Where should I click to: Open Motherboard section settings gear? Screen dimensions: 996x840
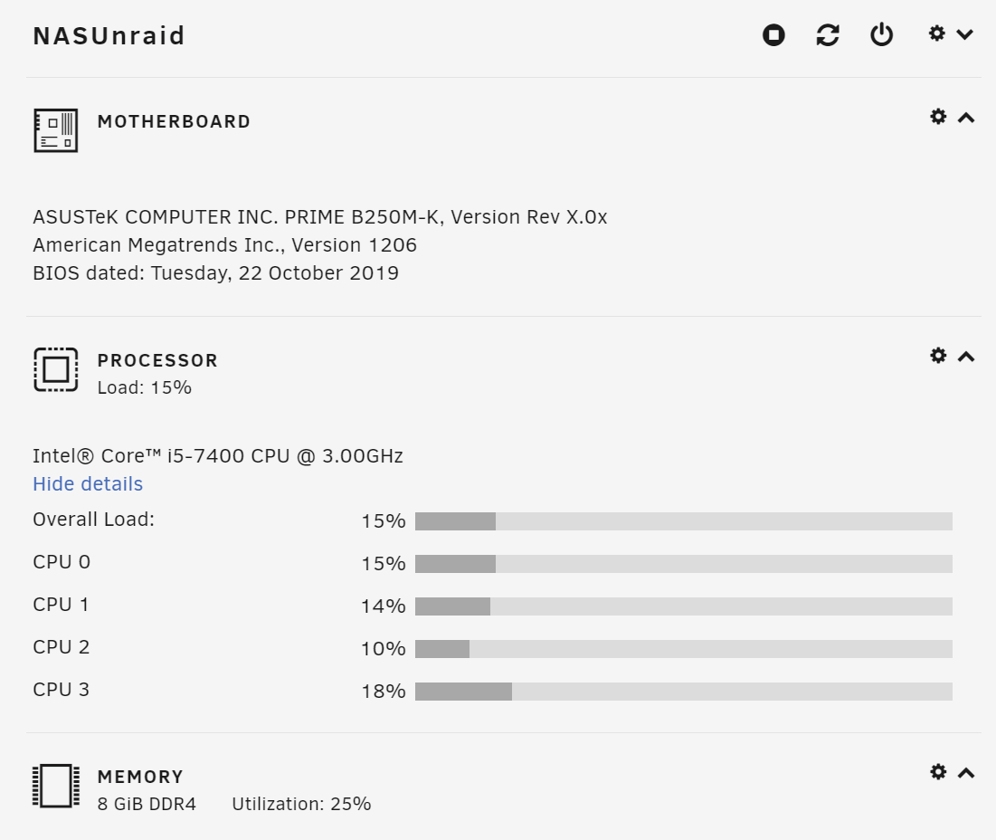938,116
